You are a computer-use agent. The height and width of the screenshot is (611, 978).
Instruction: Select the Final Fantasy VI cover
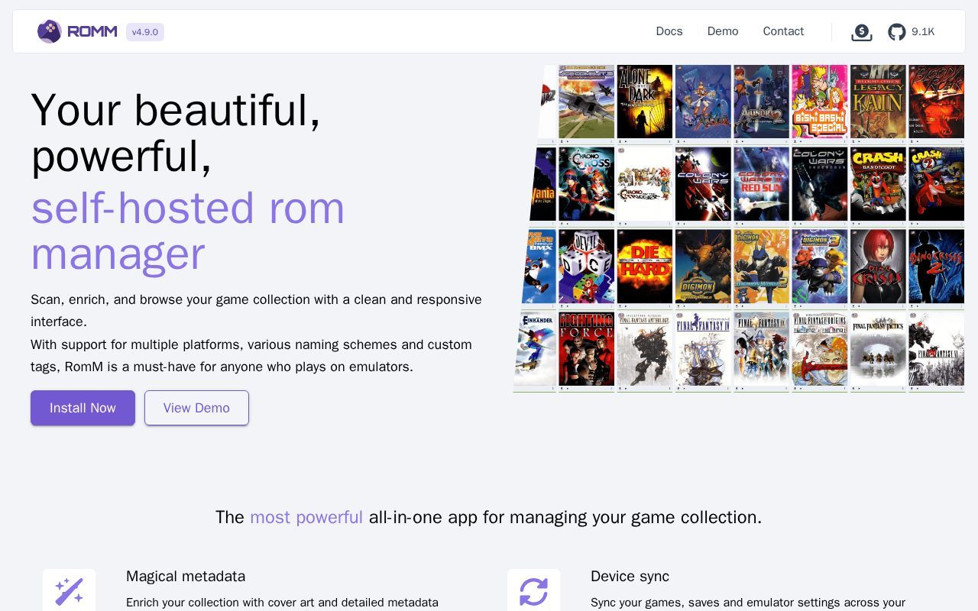click(x=937, y=349)
